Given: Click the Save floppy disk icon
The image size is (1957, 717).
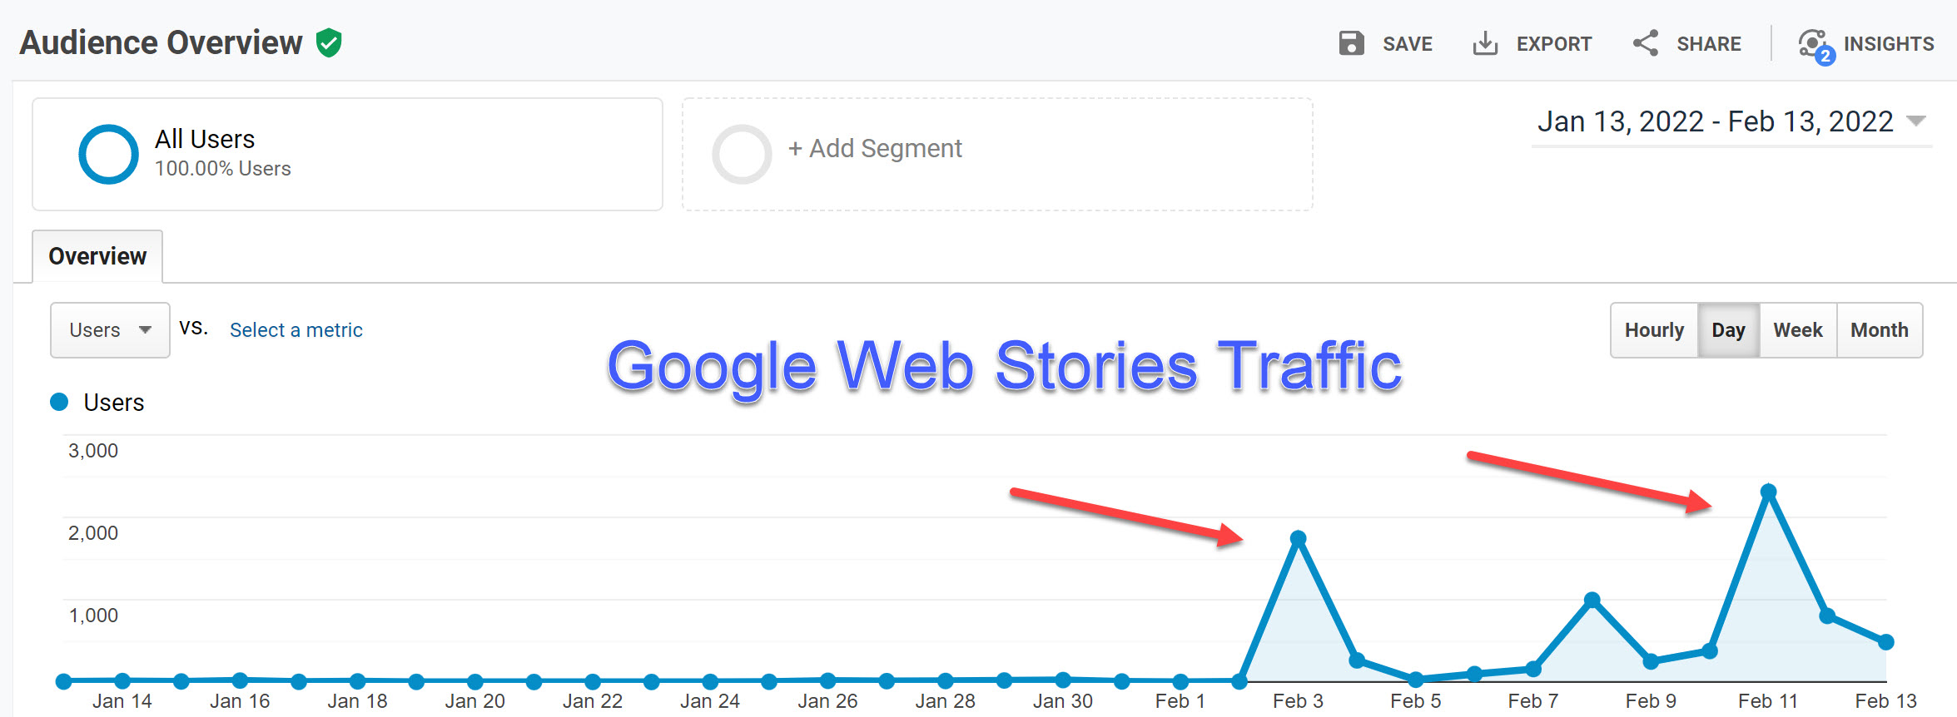Looking at the screenshot, I should [1351, 43].
